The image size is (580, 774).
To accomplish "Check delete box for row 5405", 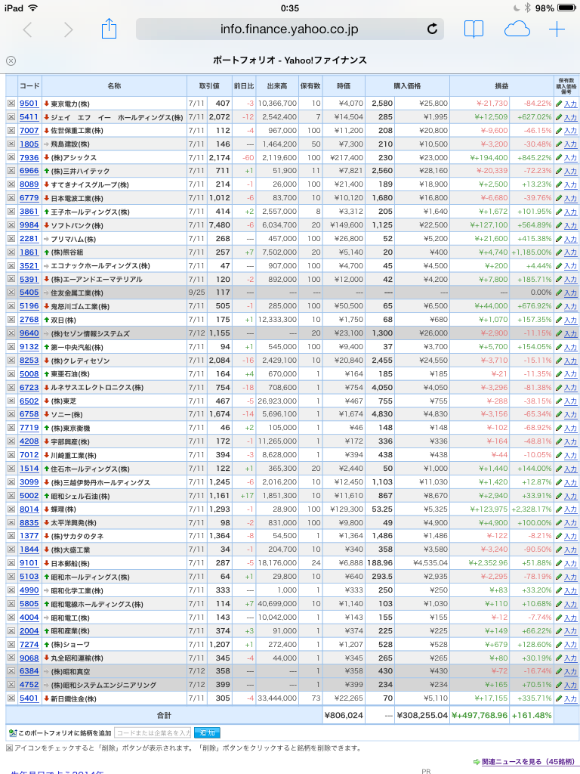I will [11, 293].
